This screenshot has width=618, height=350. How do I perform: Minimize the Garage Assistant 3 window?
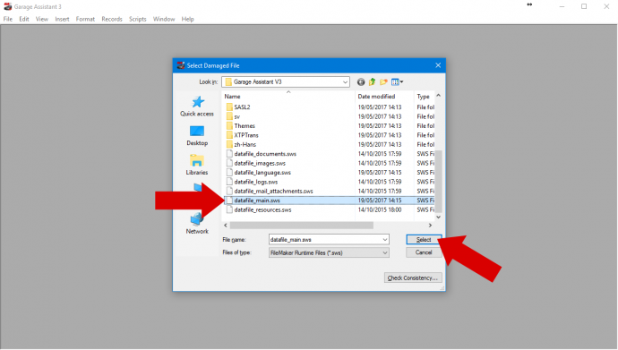562,6
